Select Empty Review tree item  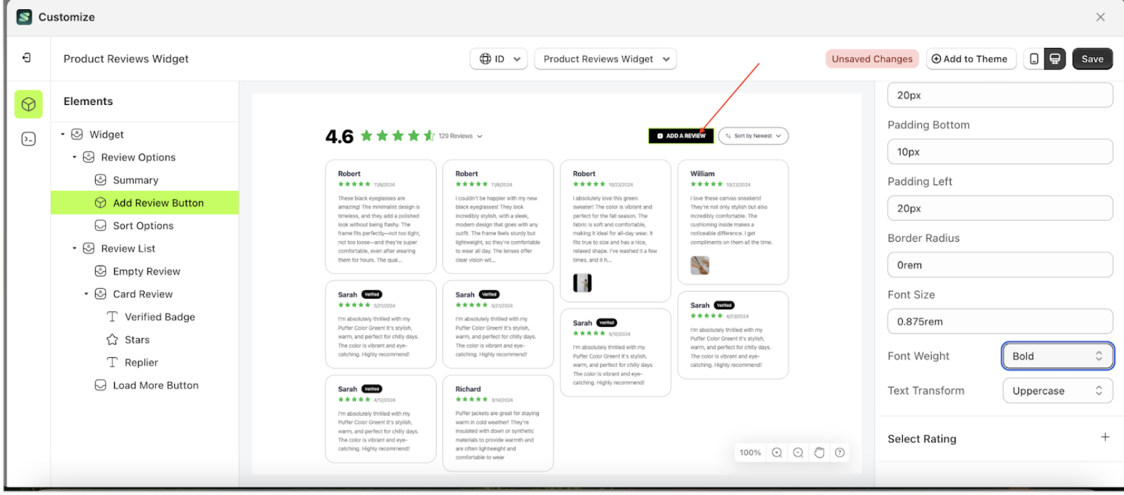[x=146, y=271]
